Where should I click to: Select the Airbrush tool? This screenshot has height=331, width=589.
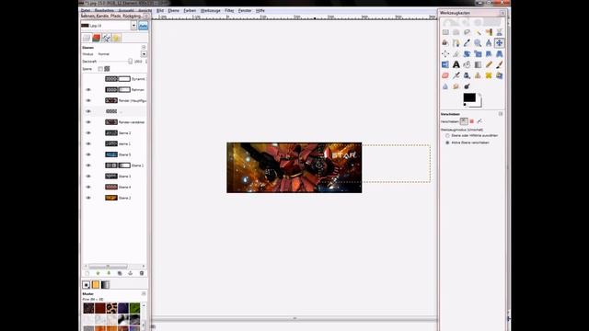pos(456,75)
